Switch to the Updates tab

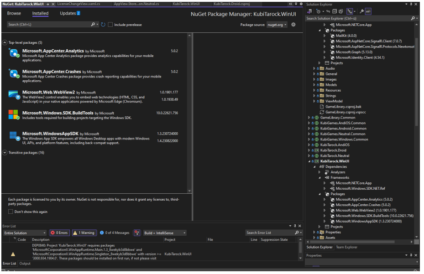(70, 13)
